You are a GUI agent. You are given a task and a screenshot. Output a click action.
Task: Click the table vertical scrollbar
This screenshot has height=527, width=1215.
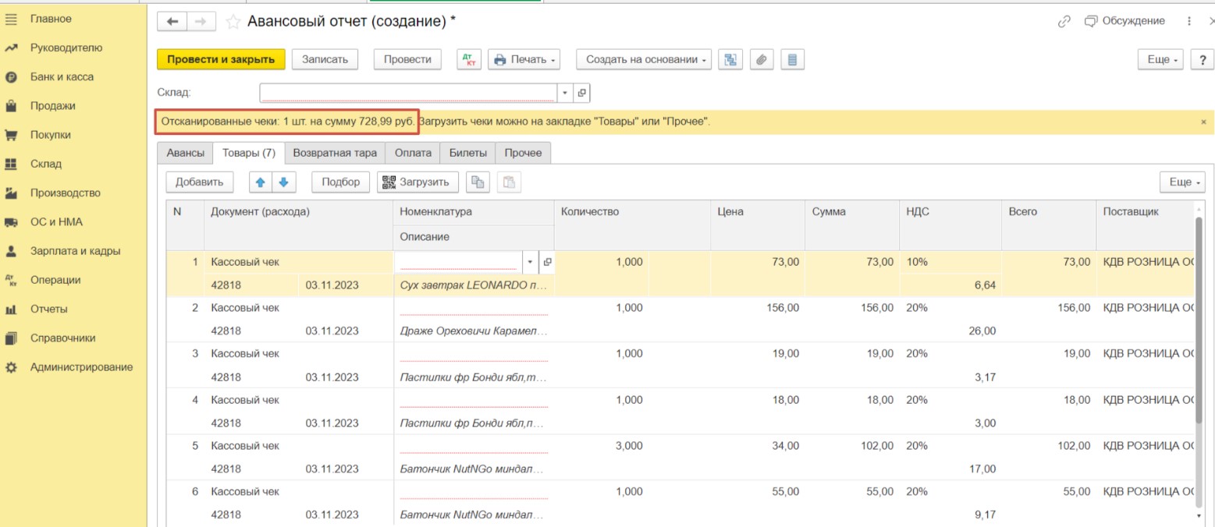coord(1199,320)
